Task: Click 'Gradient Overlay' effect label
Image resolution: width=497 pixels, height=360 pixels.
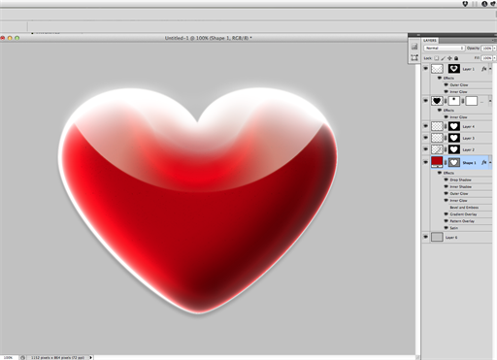Action: coord(463,214)
